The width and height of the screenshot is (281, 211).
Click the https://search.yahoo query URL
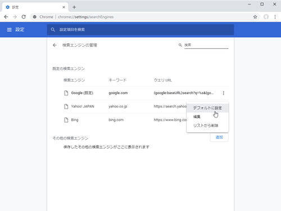(170, 106)
